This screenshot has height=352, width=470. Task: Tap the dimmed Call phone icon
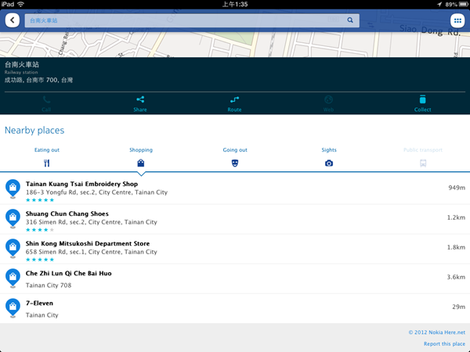[46, 99]
